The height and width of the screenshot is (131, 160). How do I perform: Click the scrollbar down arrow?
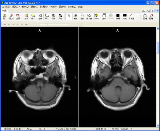[158, 126]
